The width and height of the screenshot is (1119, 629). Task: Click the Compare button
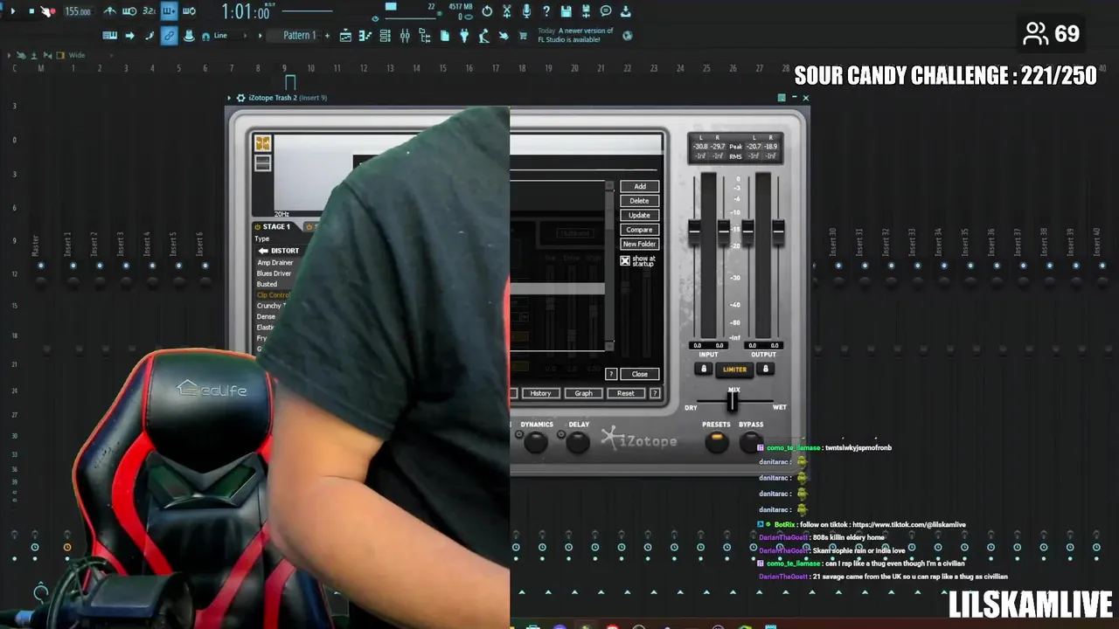[640, 230]
